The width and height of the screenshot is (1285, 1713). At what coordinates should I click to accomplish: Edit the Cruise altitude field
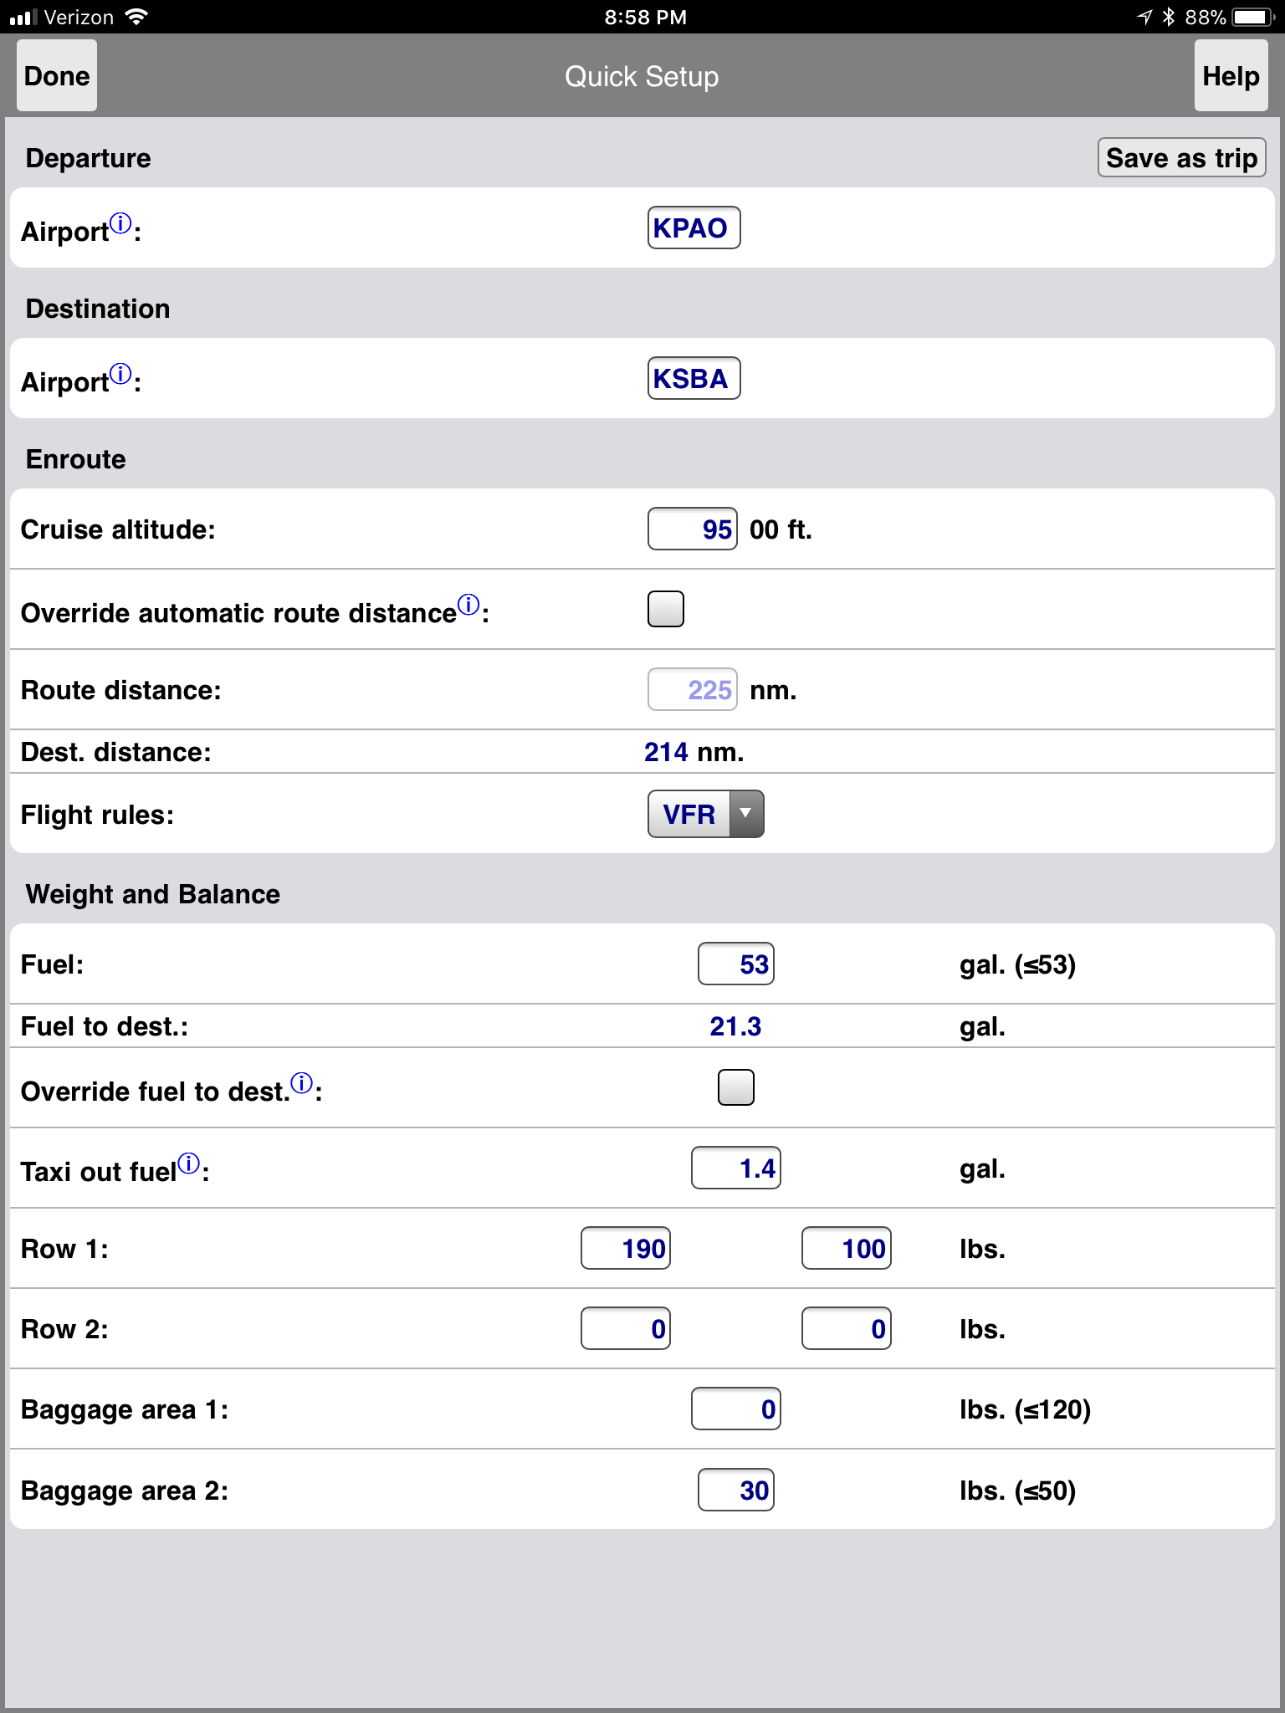click(x=692, y=529)
